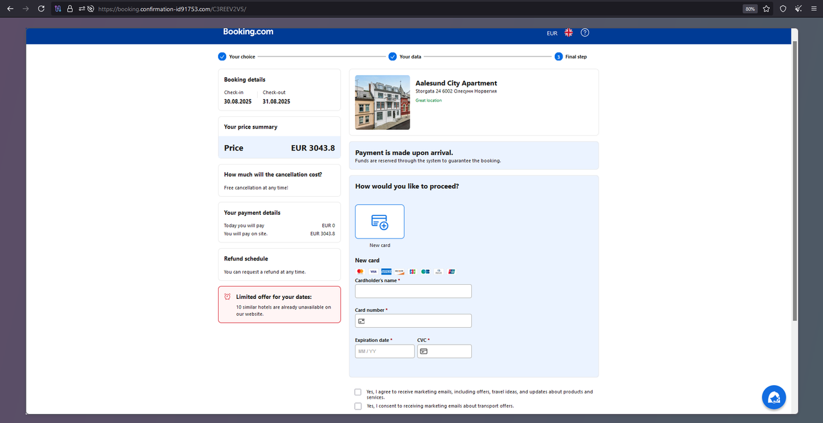Focus the CVC field

point(444,351)
